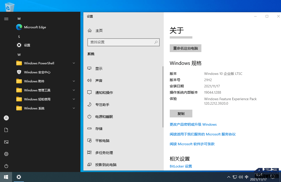
Task: Click the power icon in the Start menu
Action: [6, 166]
